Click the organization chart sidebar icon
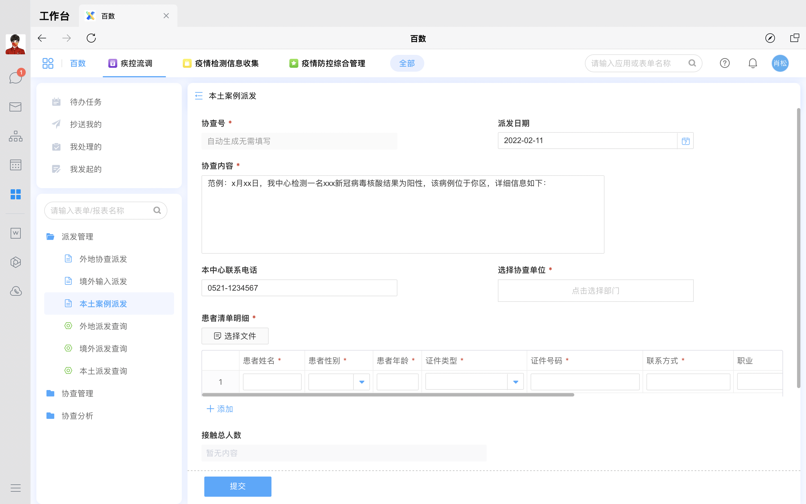Viewport: 806px width, 504px height. click(15, 136)
